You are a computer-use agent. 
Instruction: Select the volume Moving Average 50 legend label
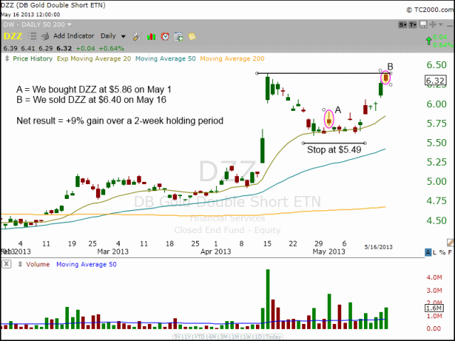tap(86, 264)
